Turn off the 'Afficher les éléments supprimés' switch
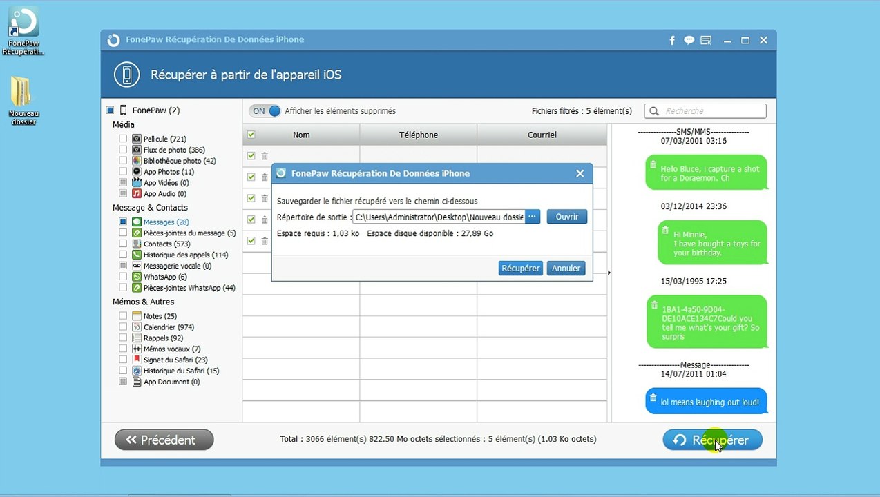The width and height of the screenshot is (880, 497). [265, 110]
